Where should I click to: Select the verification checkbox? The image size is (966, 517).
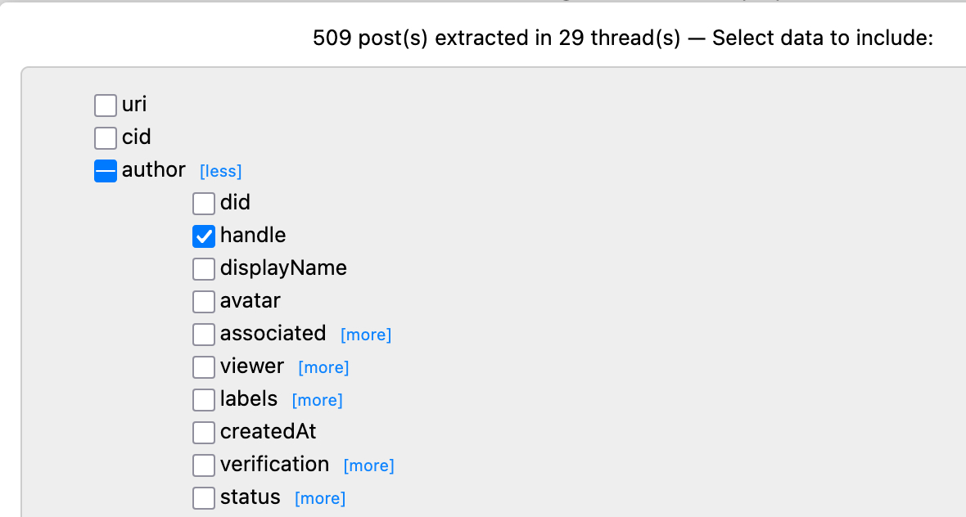tap(204, 465)
